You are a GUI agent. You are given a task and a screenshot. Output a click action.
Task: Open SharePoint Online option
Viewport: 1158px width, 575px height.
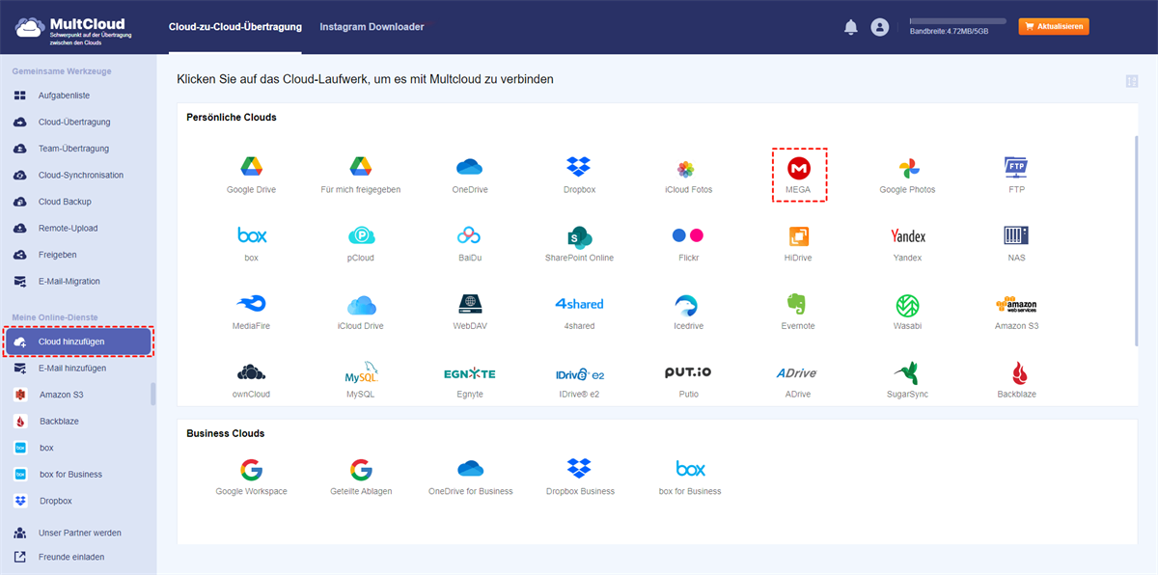[579, 235]
